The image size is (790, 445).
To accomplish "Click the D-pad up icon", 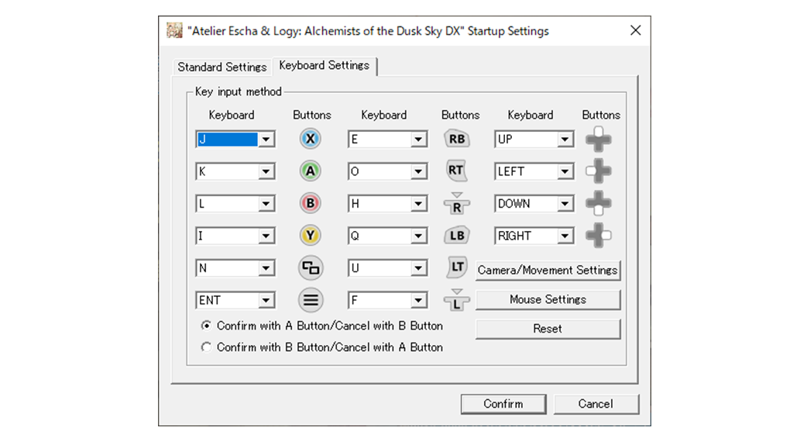I will pyautogui.click(x=599, y=139).
